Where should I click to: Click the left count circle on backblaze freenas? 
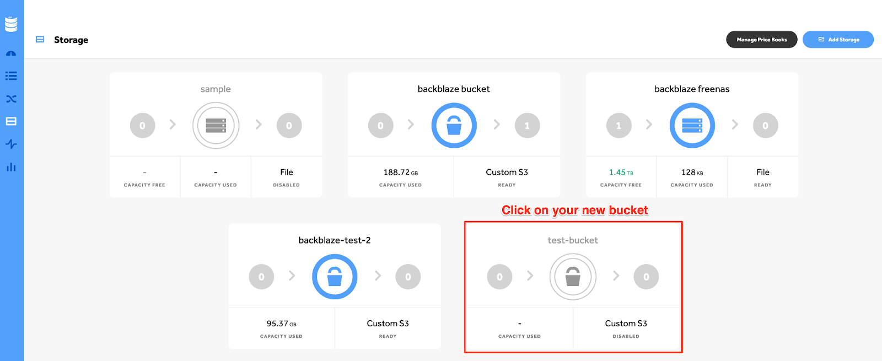[619, 126]
